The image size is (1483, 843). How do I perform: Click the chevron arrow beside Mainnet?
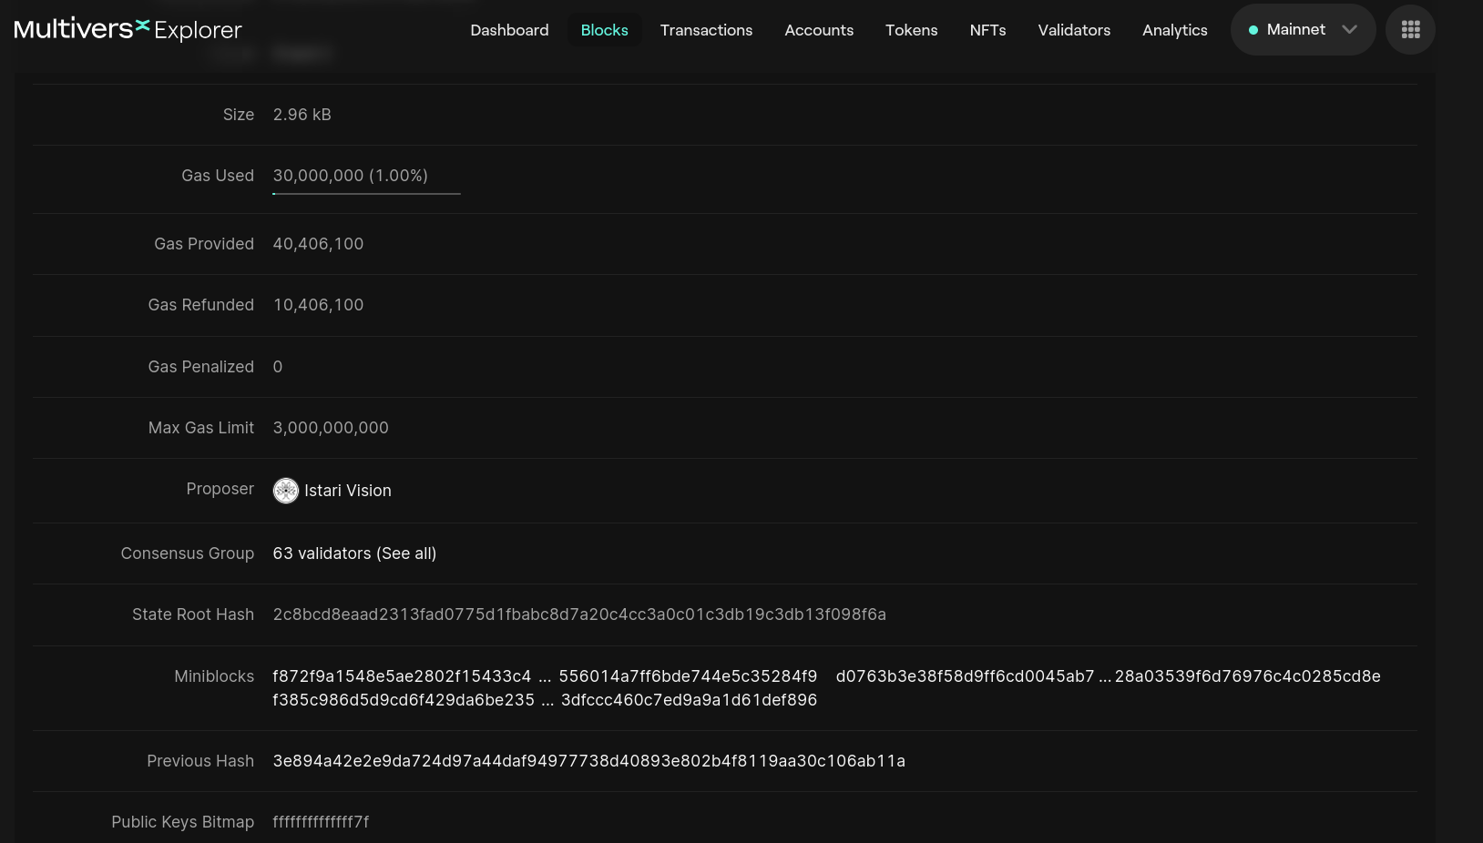point(1350,30)
